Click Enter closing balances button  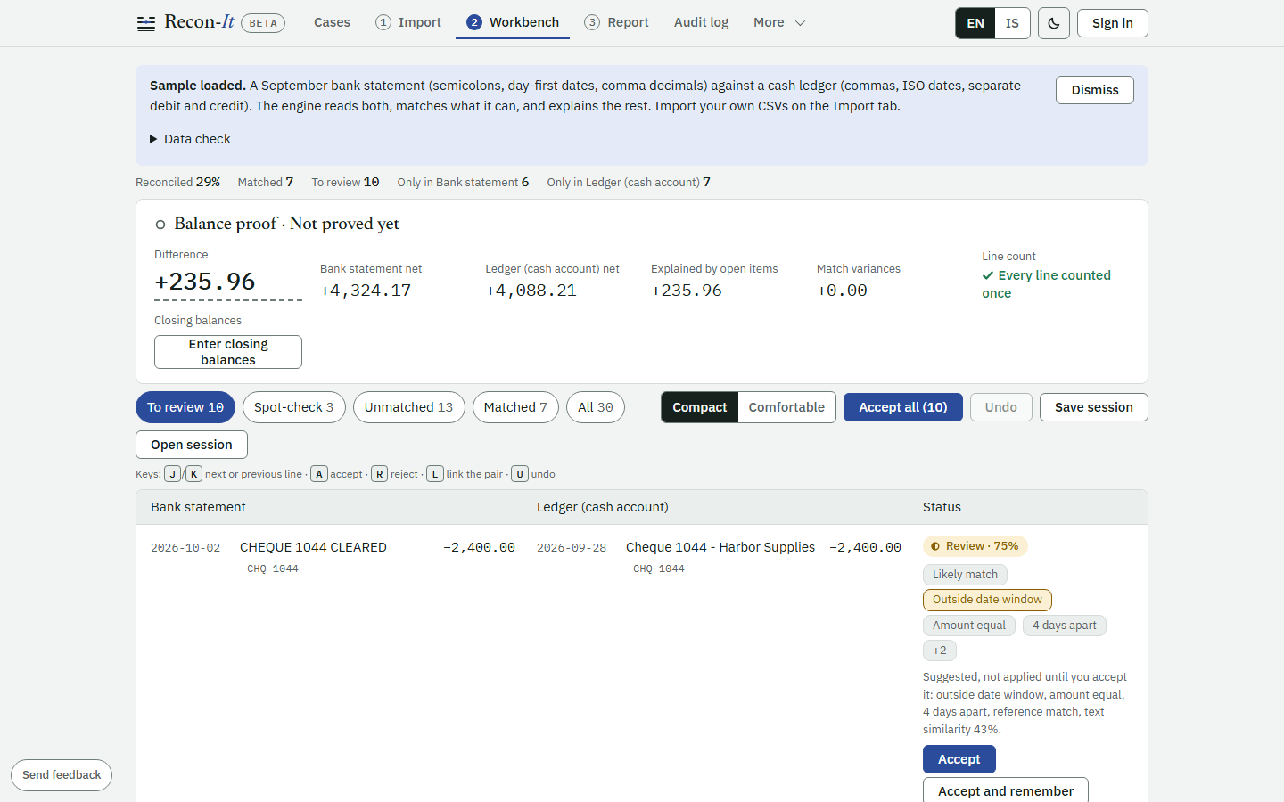click(228, 352)
